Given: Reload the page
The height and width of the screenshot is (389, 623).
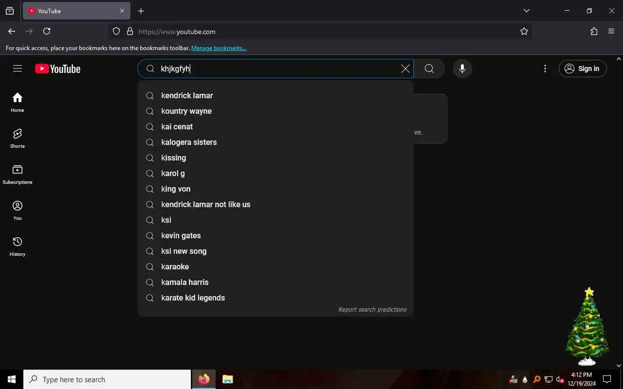Looking at the screenshot, I should [47, 31].
